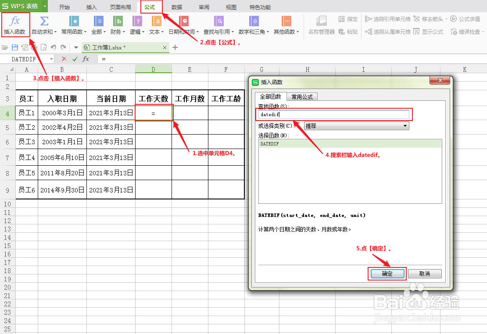Open the Lookup and Reference (查找与引用) icon

(x=218, y=21)
